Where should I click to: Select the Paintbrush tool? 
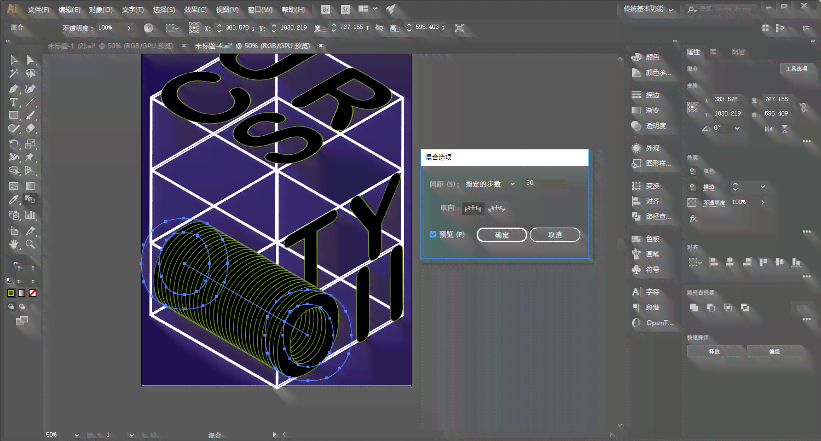[x=31, y=115]
